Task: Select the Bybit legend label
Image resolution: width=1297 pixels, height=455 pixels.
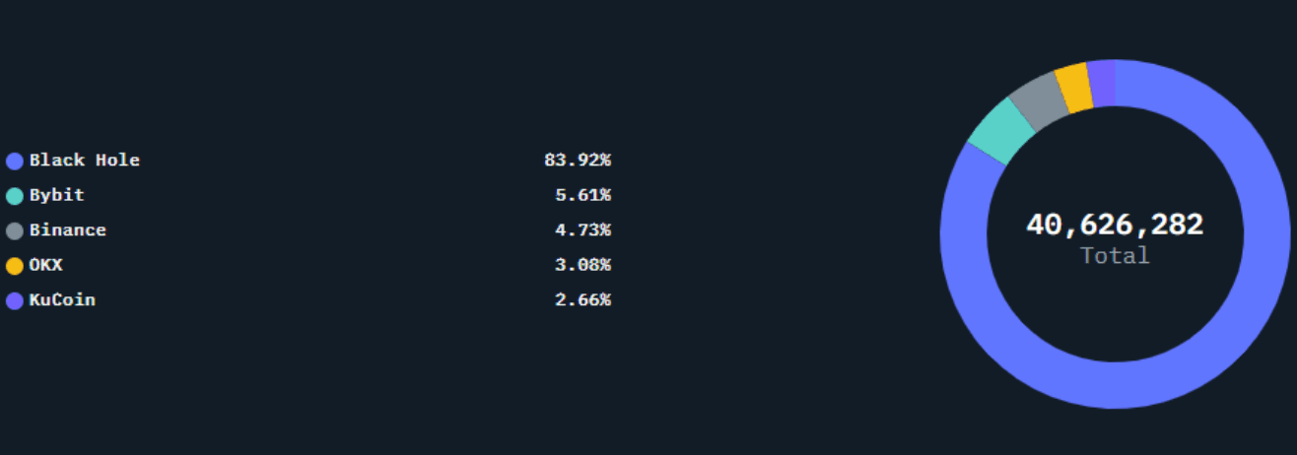Action: click(x=57, y=195)
